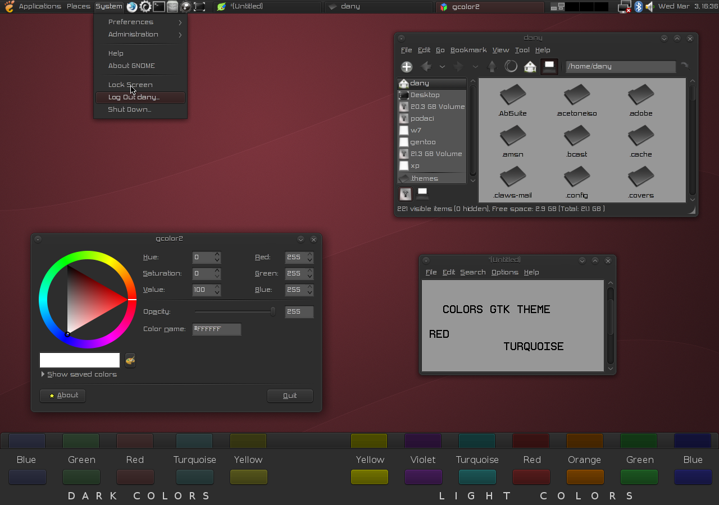The width and height of the screenshot is (719, 505).
Task: Go back in the dany file manager
Action: (x=426, y=67)
